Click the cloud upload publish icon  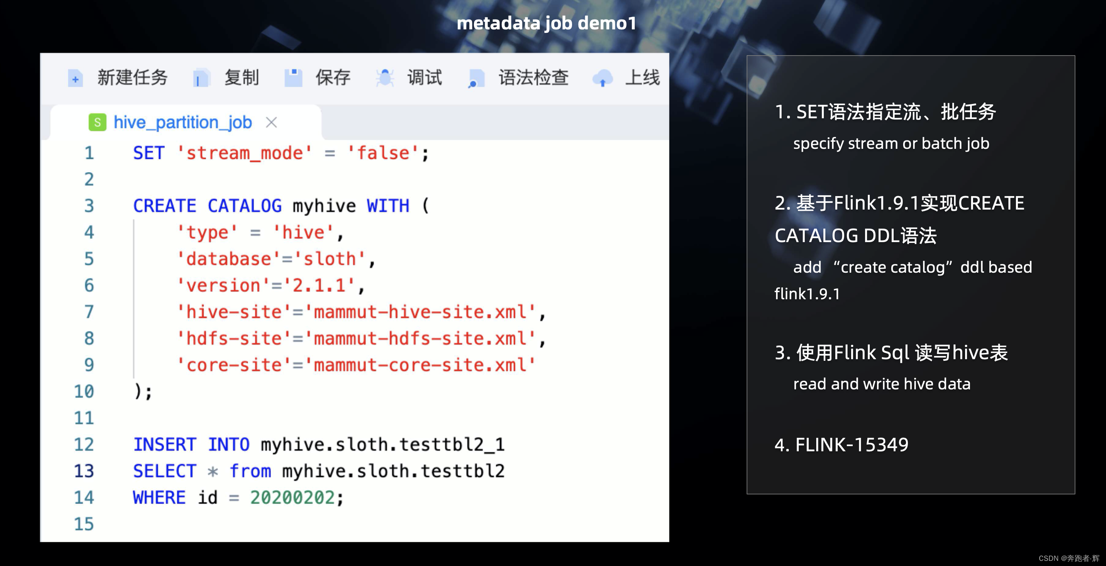(x=602, y=79)
